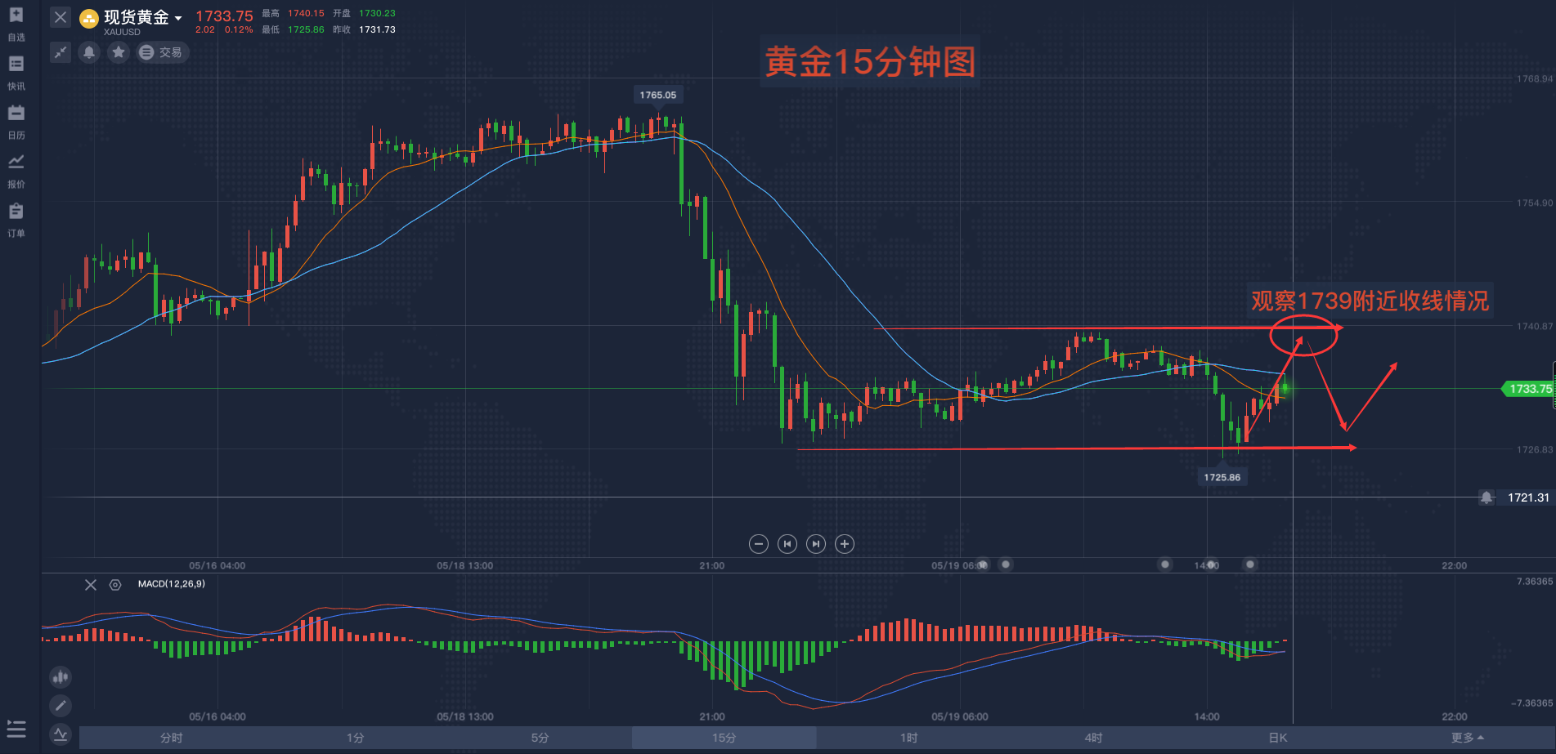
Task: Open the bottom-left list menu icon
Action: coord(16,729)
